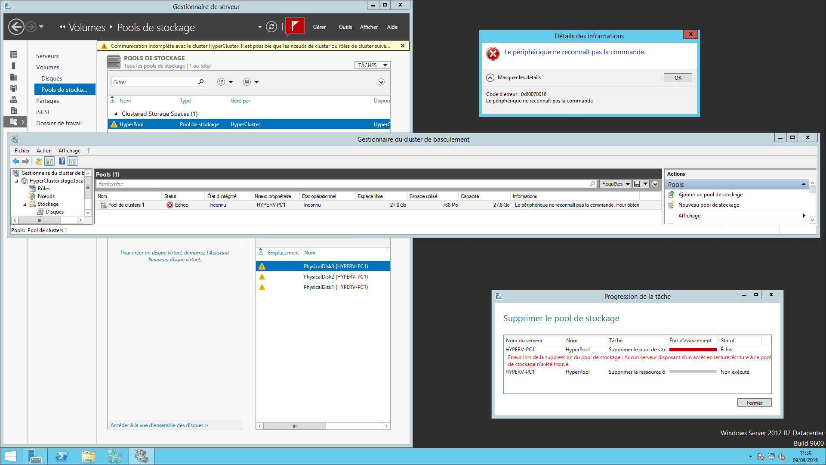Collapse the Clustered Storage Spaces group

[x=116, y=114]
